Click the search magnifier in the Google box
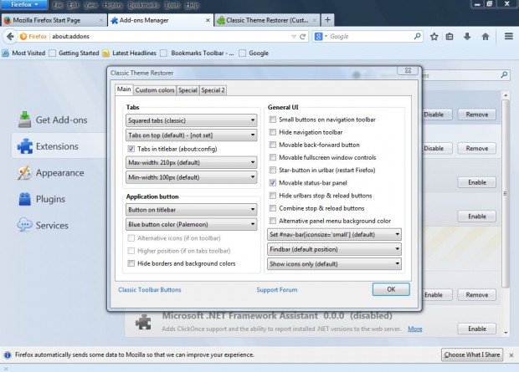519x372 pixels. pos(418,36)
